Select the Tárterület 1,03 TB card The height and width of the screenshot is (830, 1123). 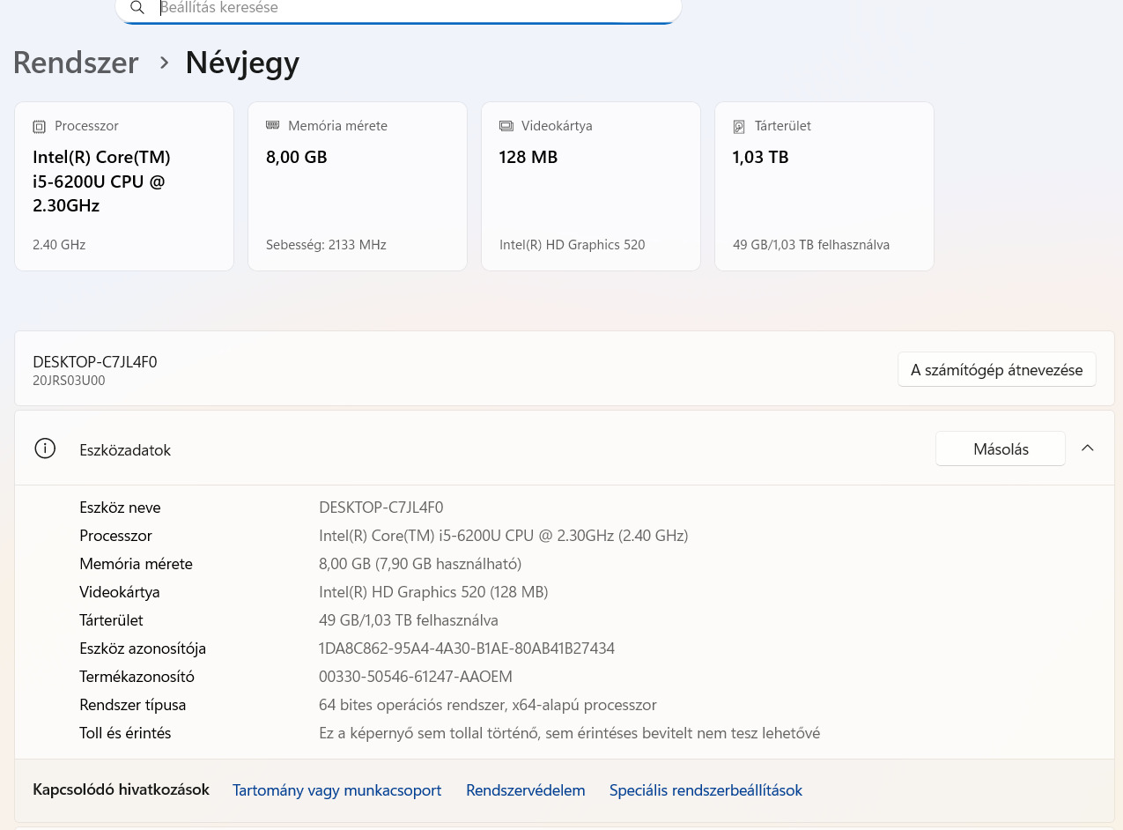824,186
